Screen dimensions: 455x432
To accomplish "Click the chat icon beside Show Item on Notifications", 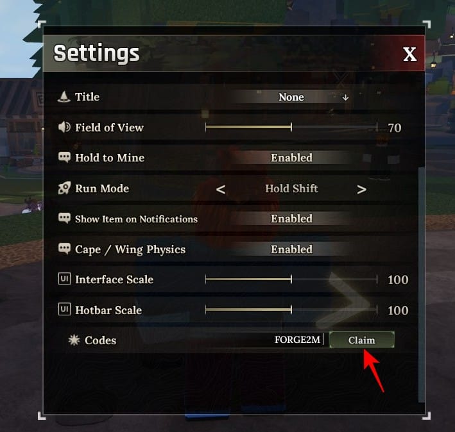I will pyautogui.click(x=64, y=218).
